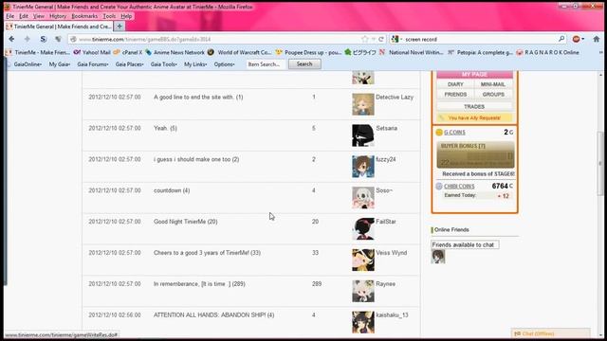
Task: Open the TRADES button
Action: (474, 106)
